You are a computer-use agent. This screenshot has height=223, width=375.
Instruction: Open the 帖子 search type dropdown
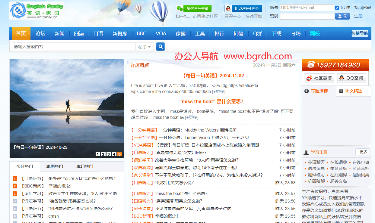(x=145, y=47)
